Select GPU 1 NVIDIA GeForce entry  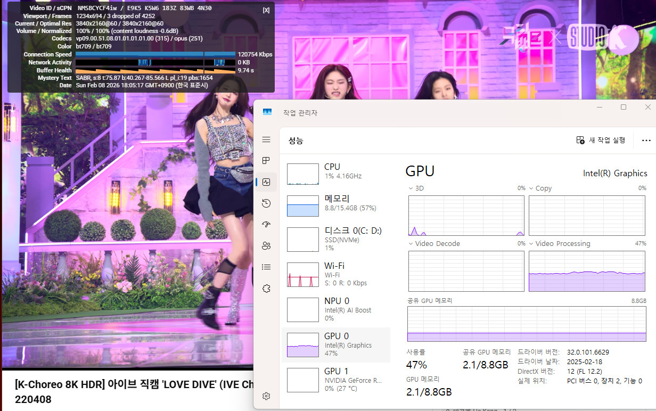pyautogui.click(x=335, y=379)
